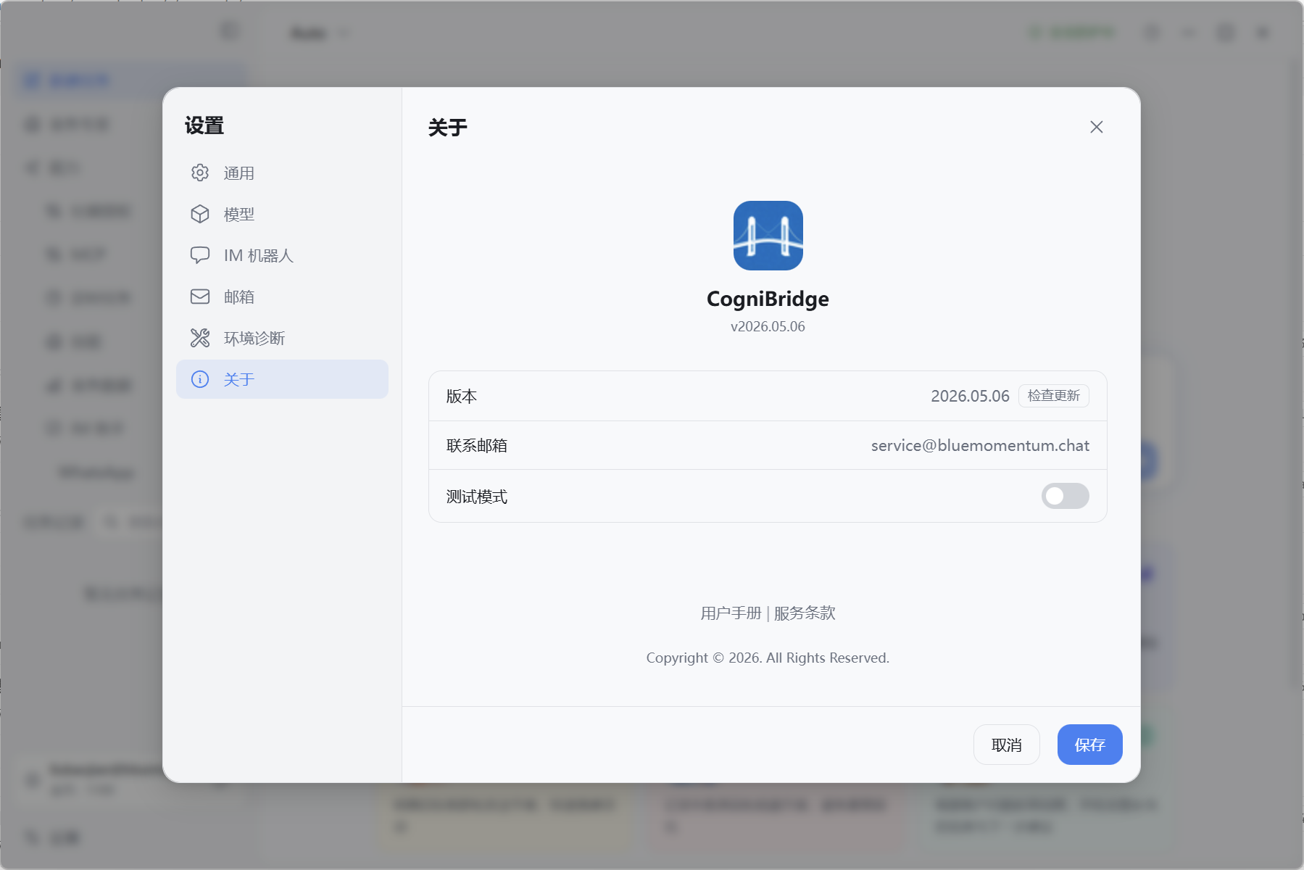Screen dimensions: 1304x870
Task: Click the info circle icon beside 关于
Action: pyautogui.click(x=200, y=379)
